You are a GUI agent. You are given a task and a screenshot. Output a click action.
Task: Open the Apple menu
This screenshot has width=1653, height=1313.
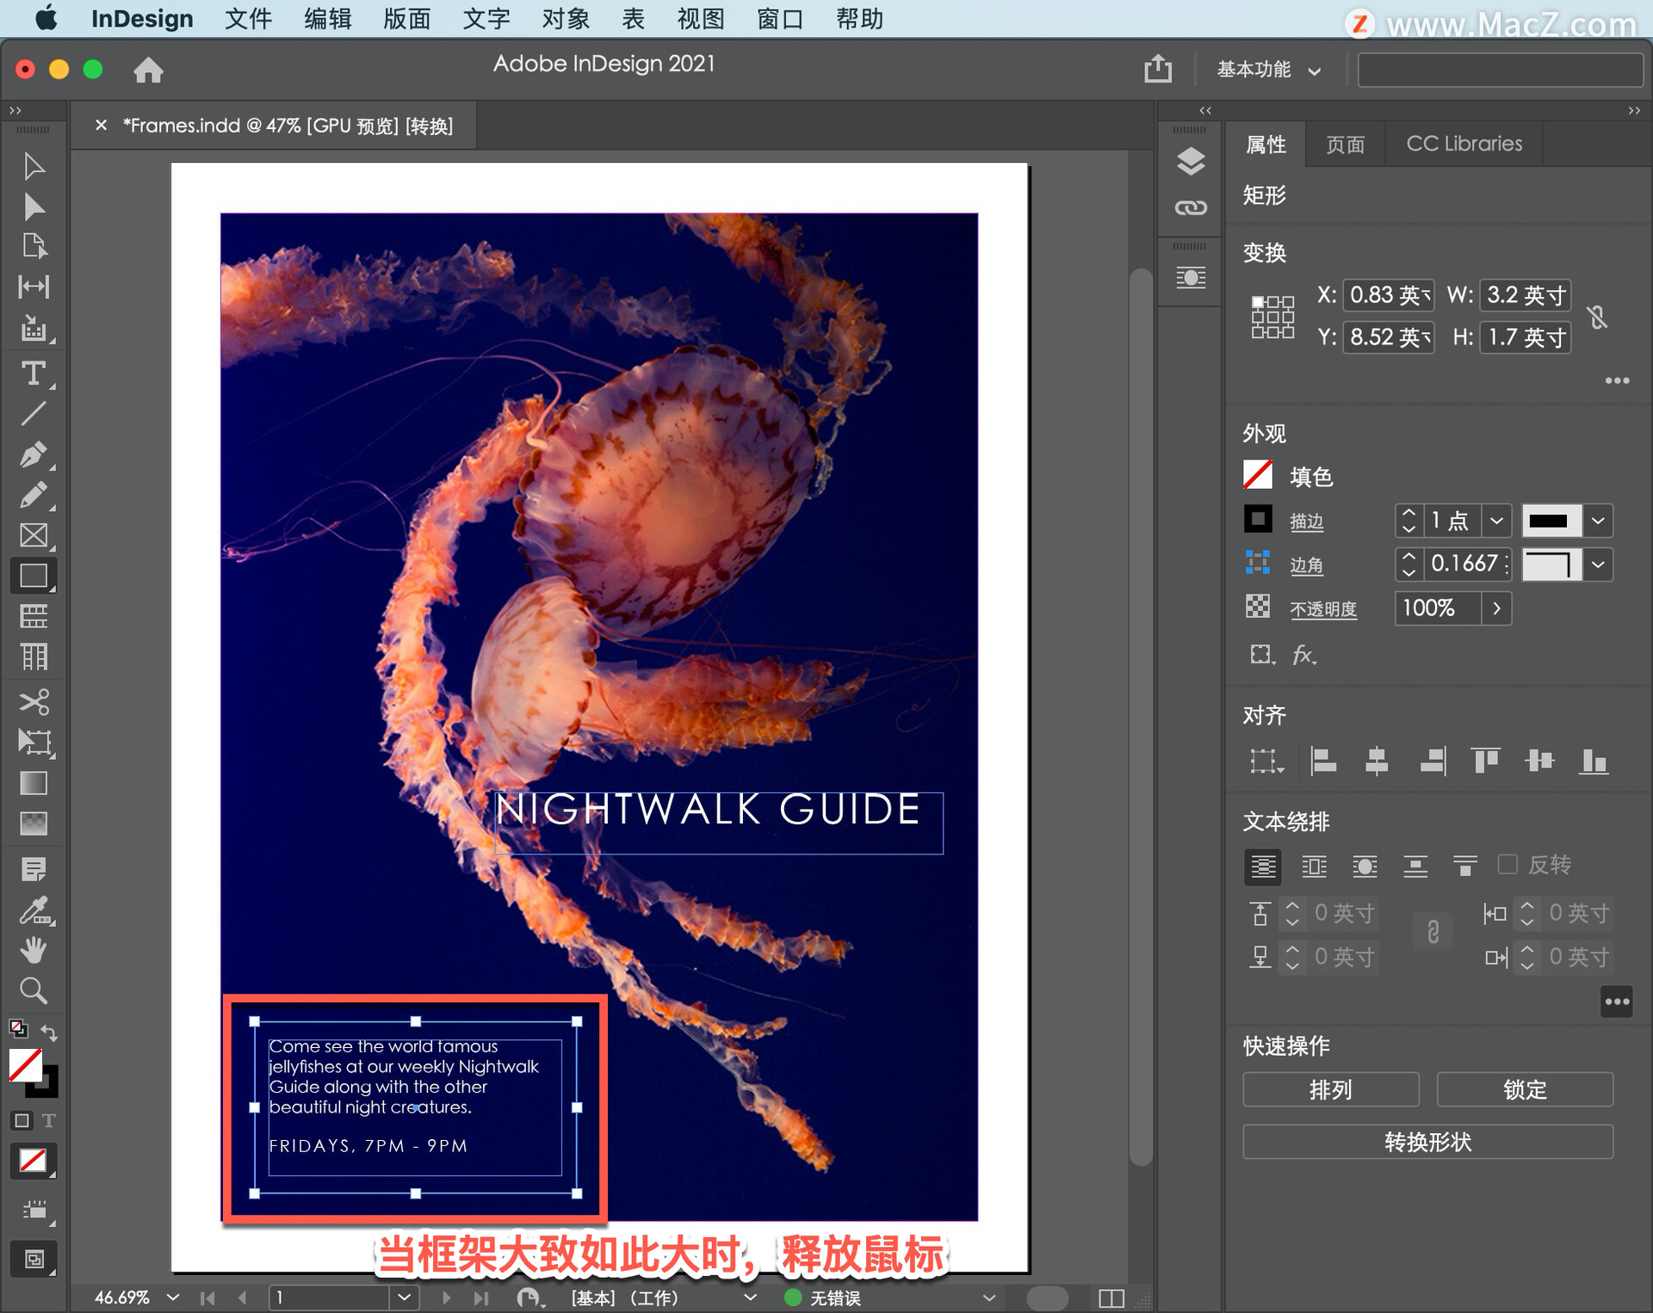tap(46, 18)
